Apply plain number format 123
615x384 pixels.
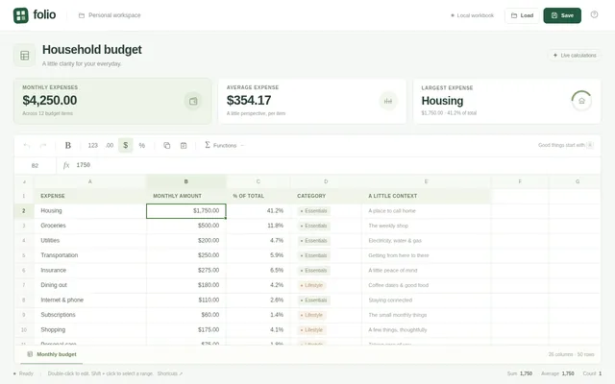click(x=92, y=145)
